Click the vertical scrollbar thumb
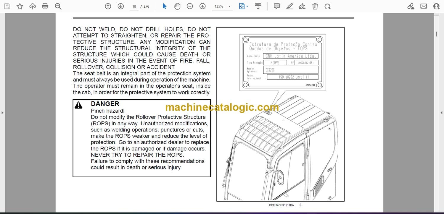The height and width of the screenshot is (214, 444). 436,34
